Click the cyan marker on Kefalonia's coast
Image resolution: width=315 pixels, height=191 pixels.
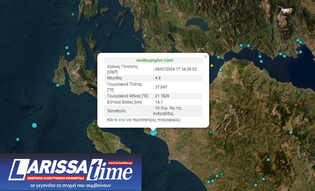coord(58,85)
